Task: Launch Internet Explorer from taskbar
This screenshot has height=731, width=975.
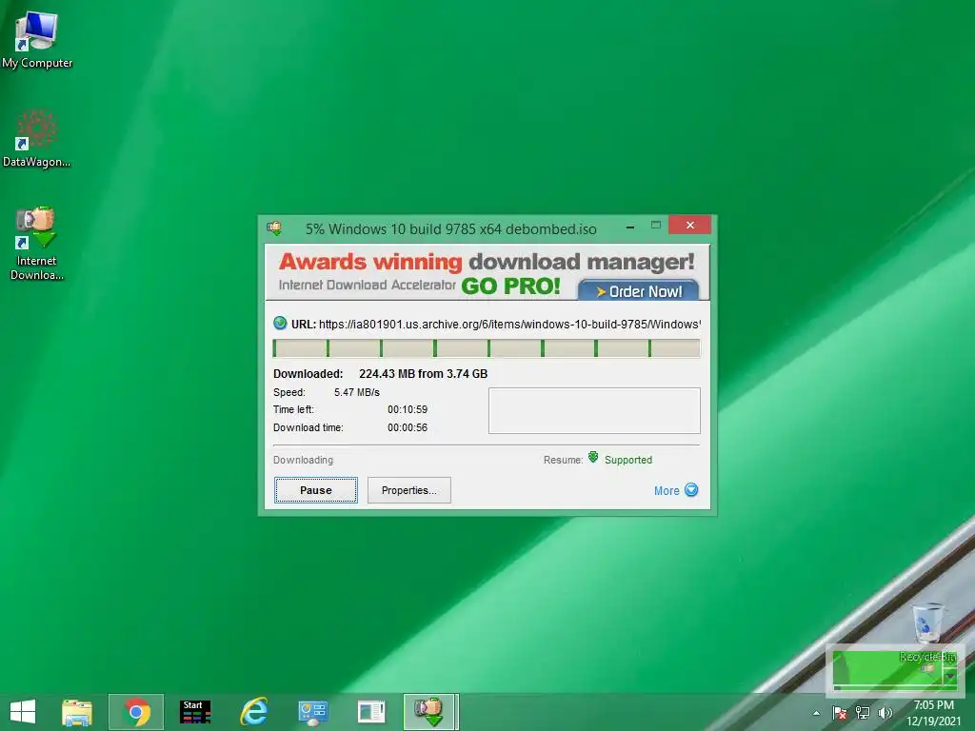Action: (x=253, y=712)
